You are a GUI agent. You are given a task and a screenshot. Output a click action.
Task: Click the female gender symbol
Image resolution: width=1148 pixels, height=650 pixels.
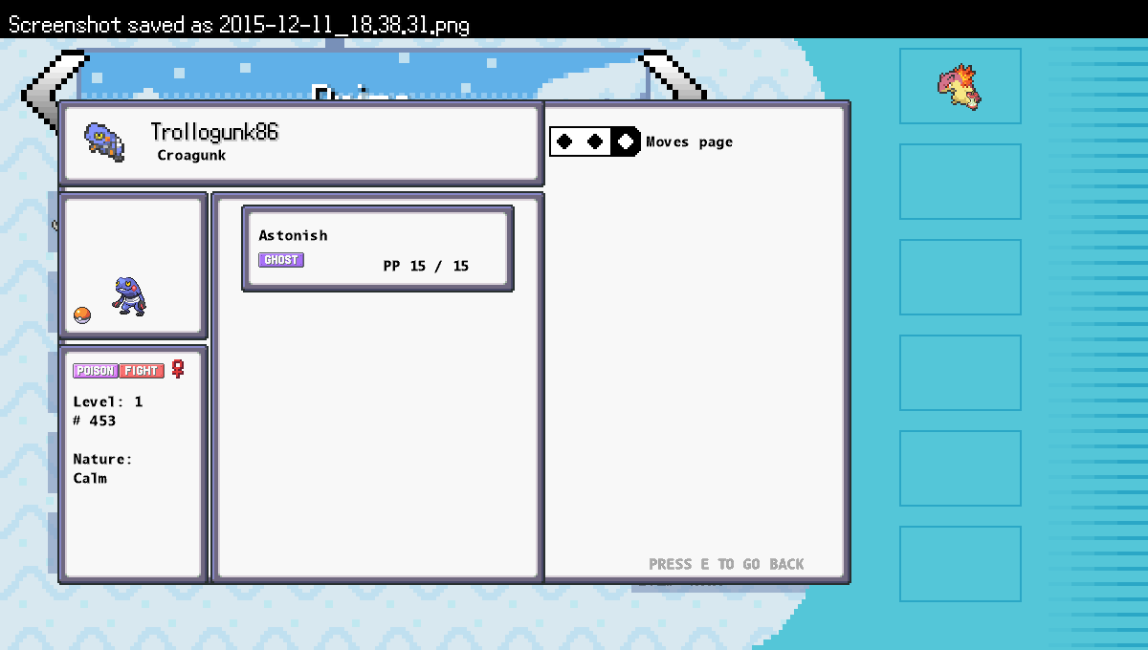point(177,369)
